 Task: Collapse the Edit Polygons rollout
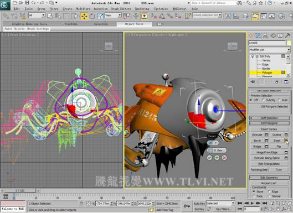point(269,123)
